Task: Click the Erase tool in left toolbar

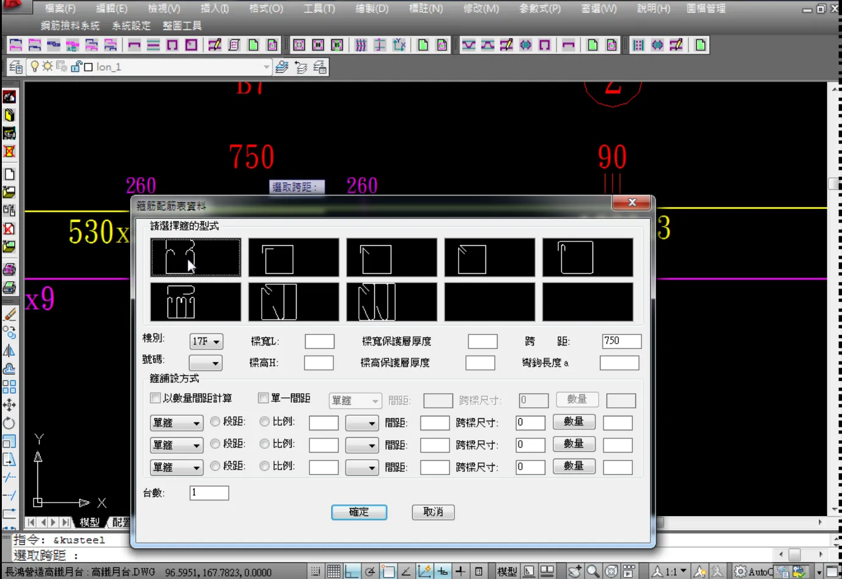Action: tap(10, 315)
